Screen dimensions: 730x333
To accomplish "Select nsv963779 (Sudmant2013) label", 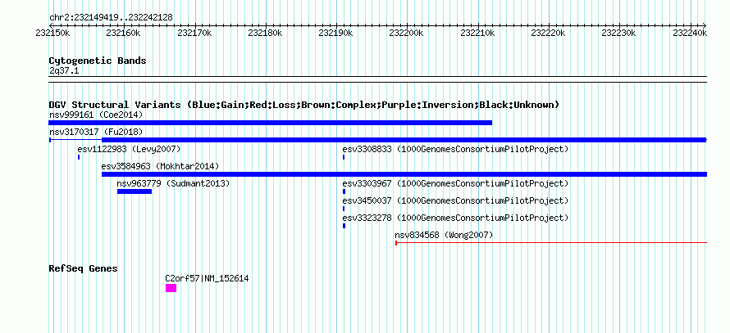I will pos(173,183).
